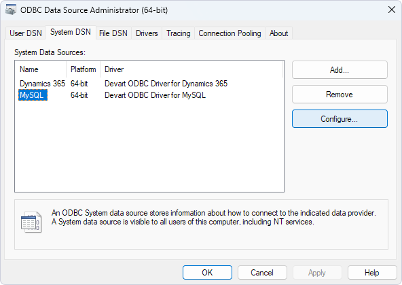Open the File DSN tab

point(113,33)
